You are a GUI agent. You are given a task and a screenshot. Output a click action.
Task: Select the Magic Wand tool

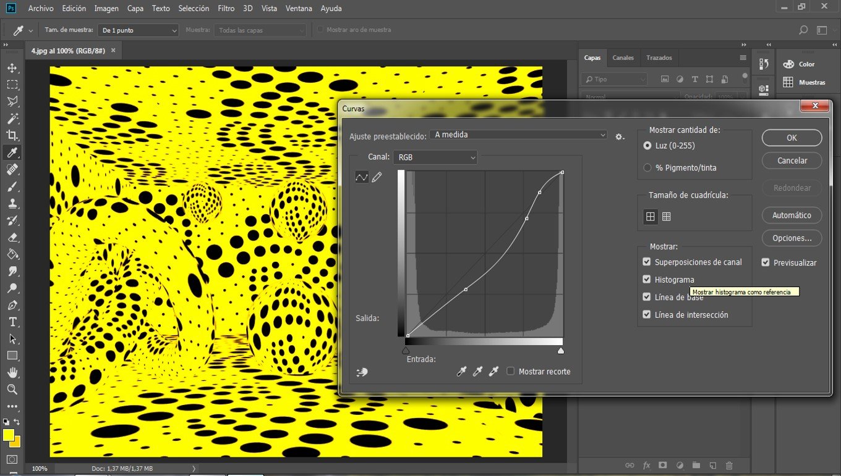[12, 119]
